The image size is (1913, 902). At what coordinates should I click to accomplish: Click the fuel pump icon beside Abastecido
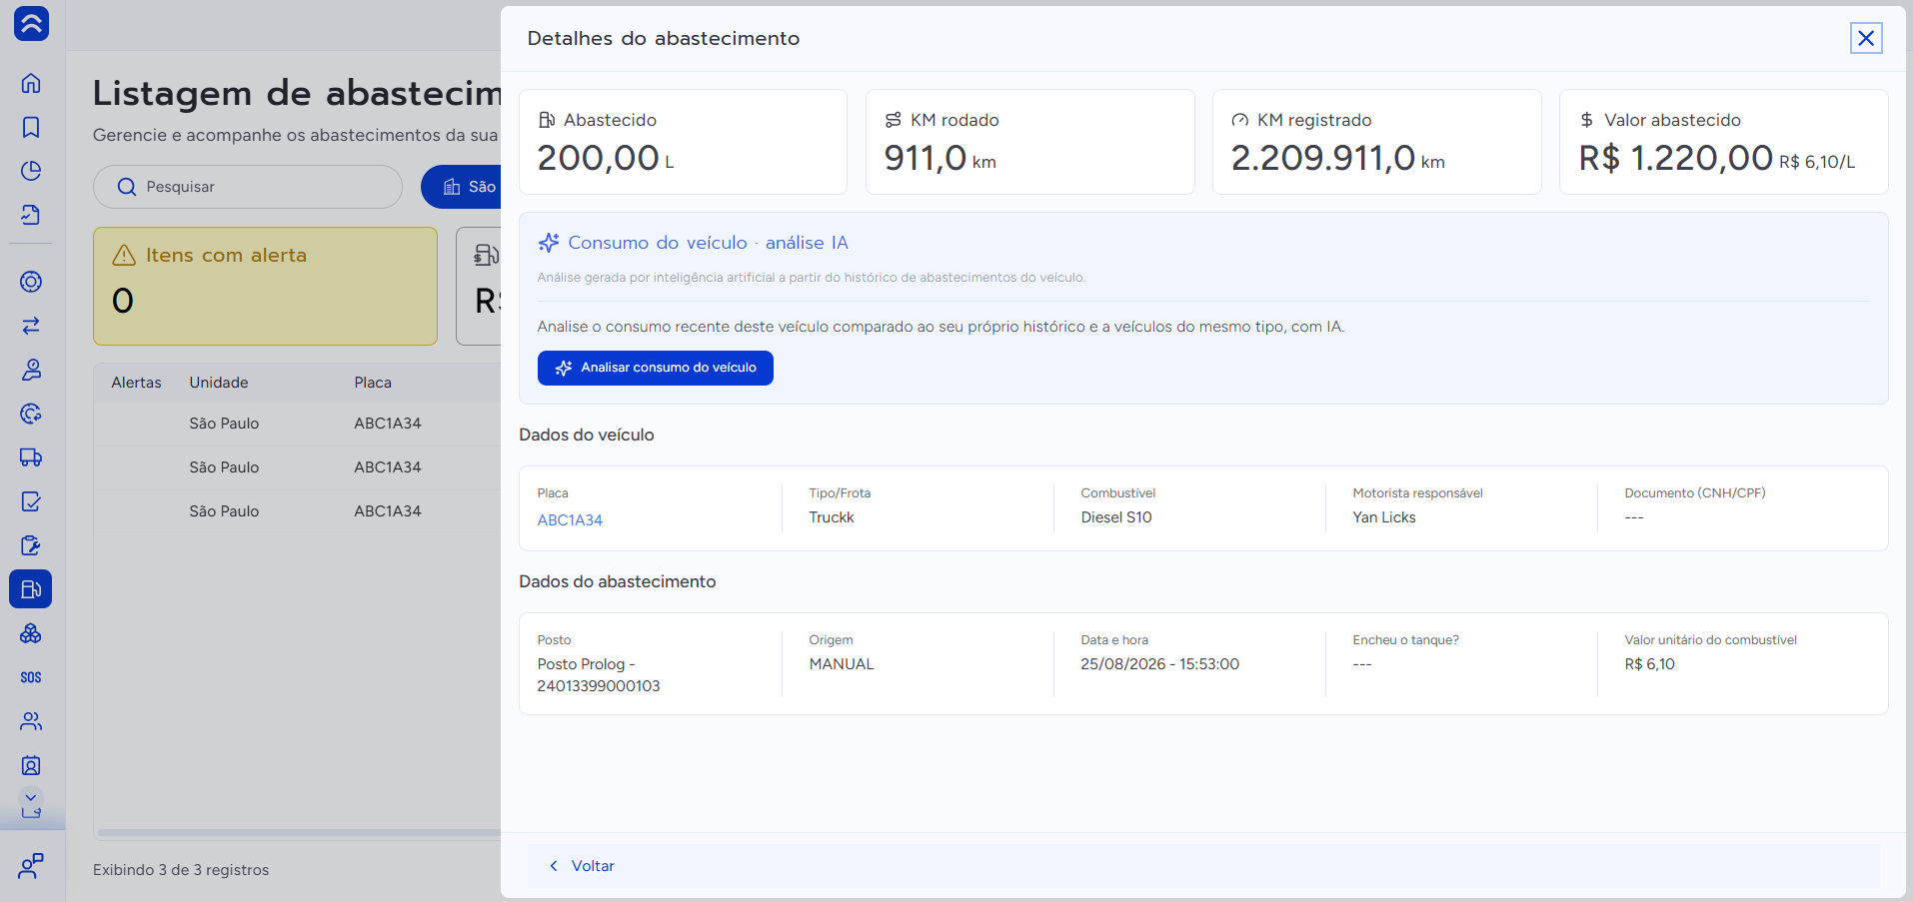pos(547,120)
